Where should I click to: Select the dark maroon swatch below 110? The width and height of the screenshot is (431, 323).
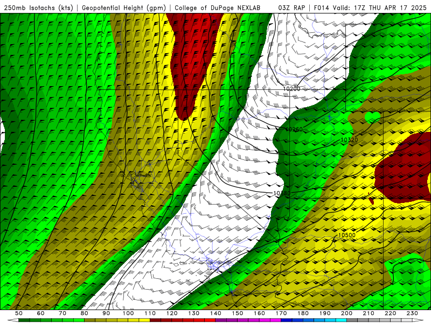coord(155,320)
